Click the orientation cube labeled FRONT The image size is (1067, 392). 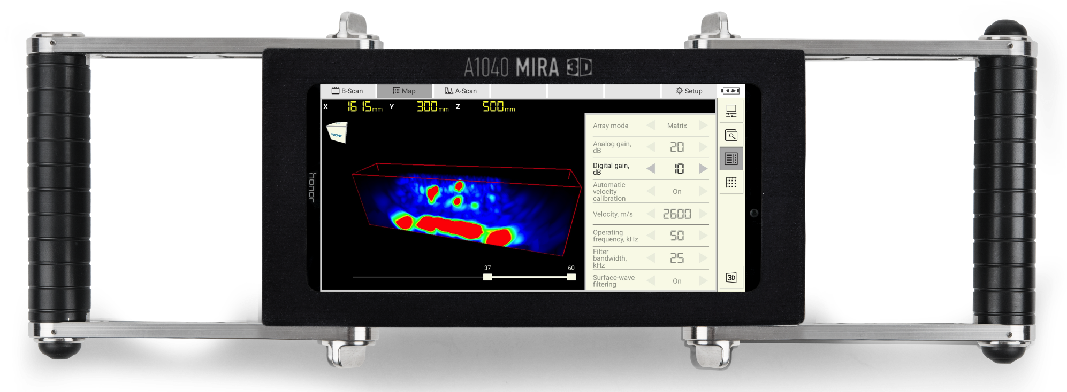[x=337, y=132]
